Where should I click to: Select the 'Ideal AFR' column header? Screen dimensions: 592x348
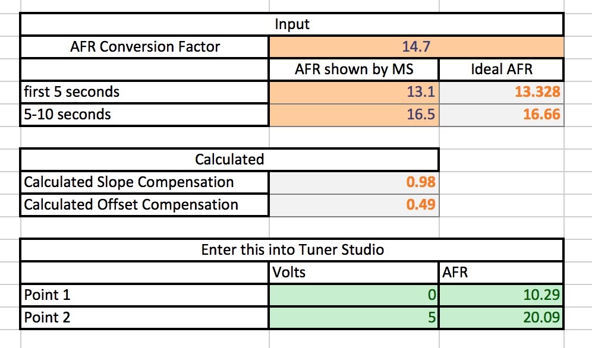coord(500,69)
